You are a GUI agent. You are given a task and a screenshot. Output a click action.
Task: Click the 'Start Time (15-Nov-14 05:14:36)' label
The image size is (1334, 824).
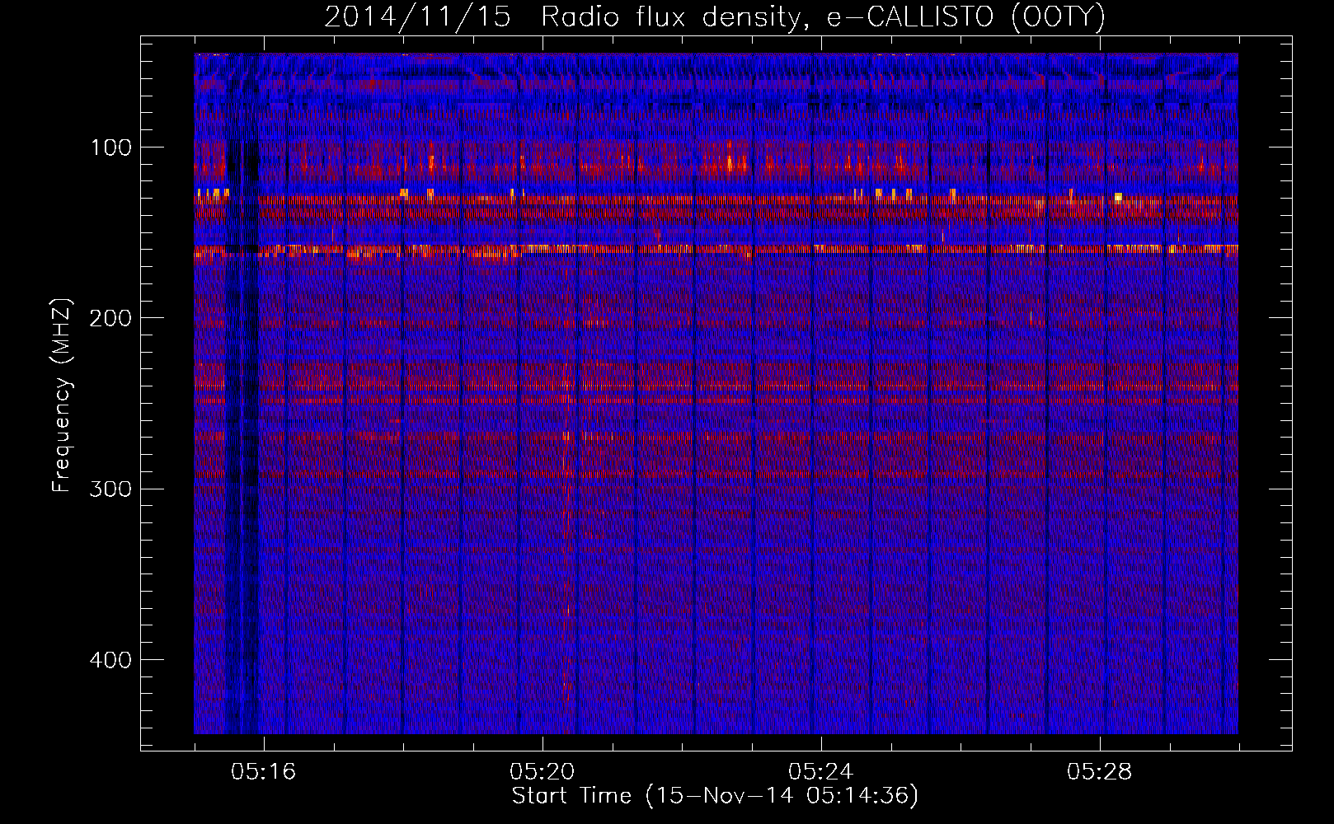[x=715, y=796]
